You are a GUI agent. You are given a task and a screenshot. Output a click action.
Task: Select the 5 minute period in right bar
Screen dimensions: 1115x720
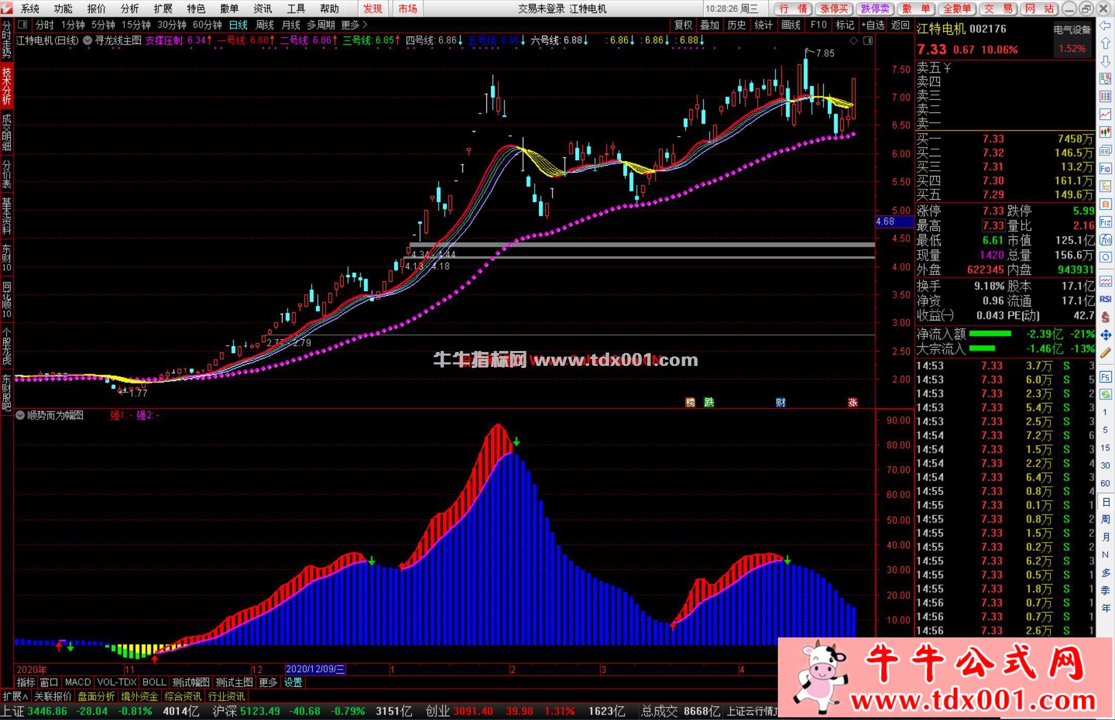(1105, 430)
